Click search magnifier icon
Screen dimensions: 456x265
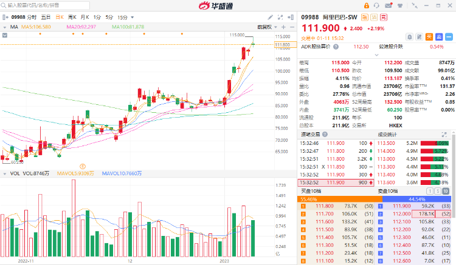pos(4,5)
